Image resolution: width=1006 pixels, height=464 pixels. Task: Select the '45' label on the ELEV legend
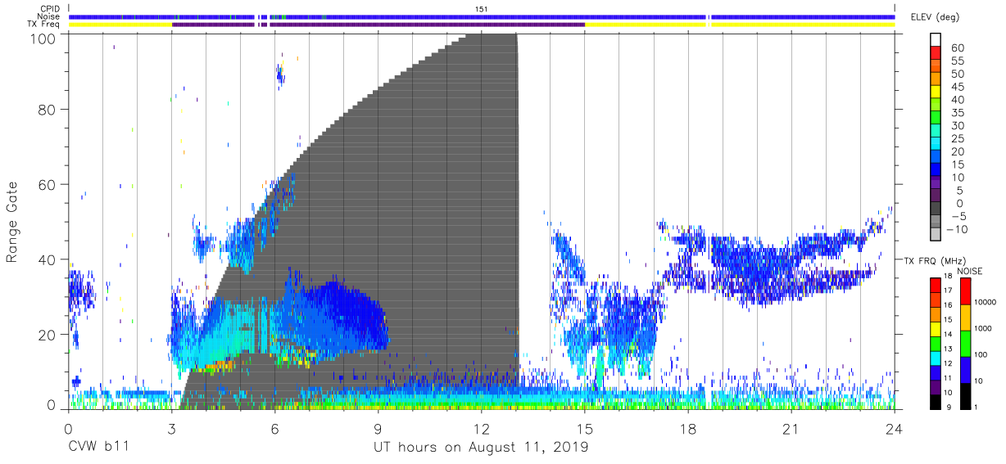click(958, 87)
